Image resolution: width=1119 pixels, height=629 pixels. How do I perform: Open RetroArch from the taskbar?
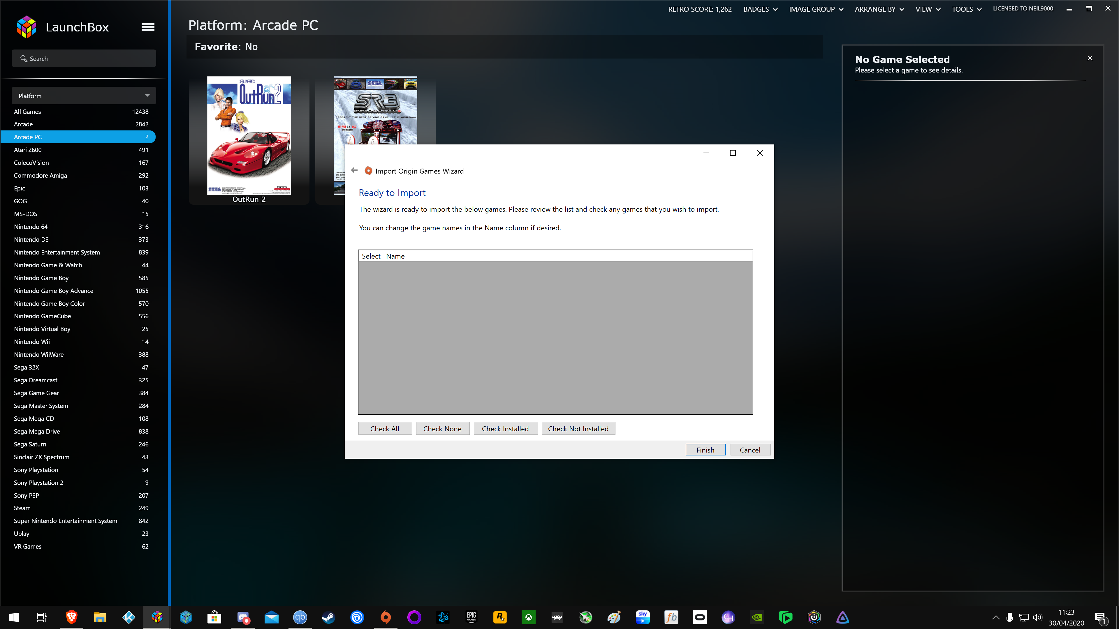pos(557,617)
